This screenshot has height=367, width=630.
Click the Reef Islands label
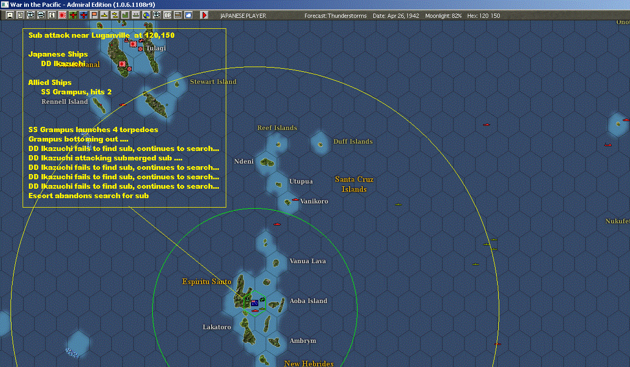pos(277,128)
